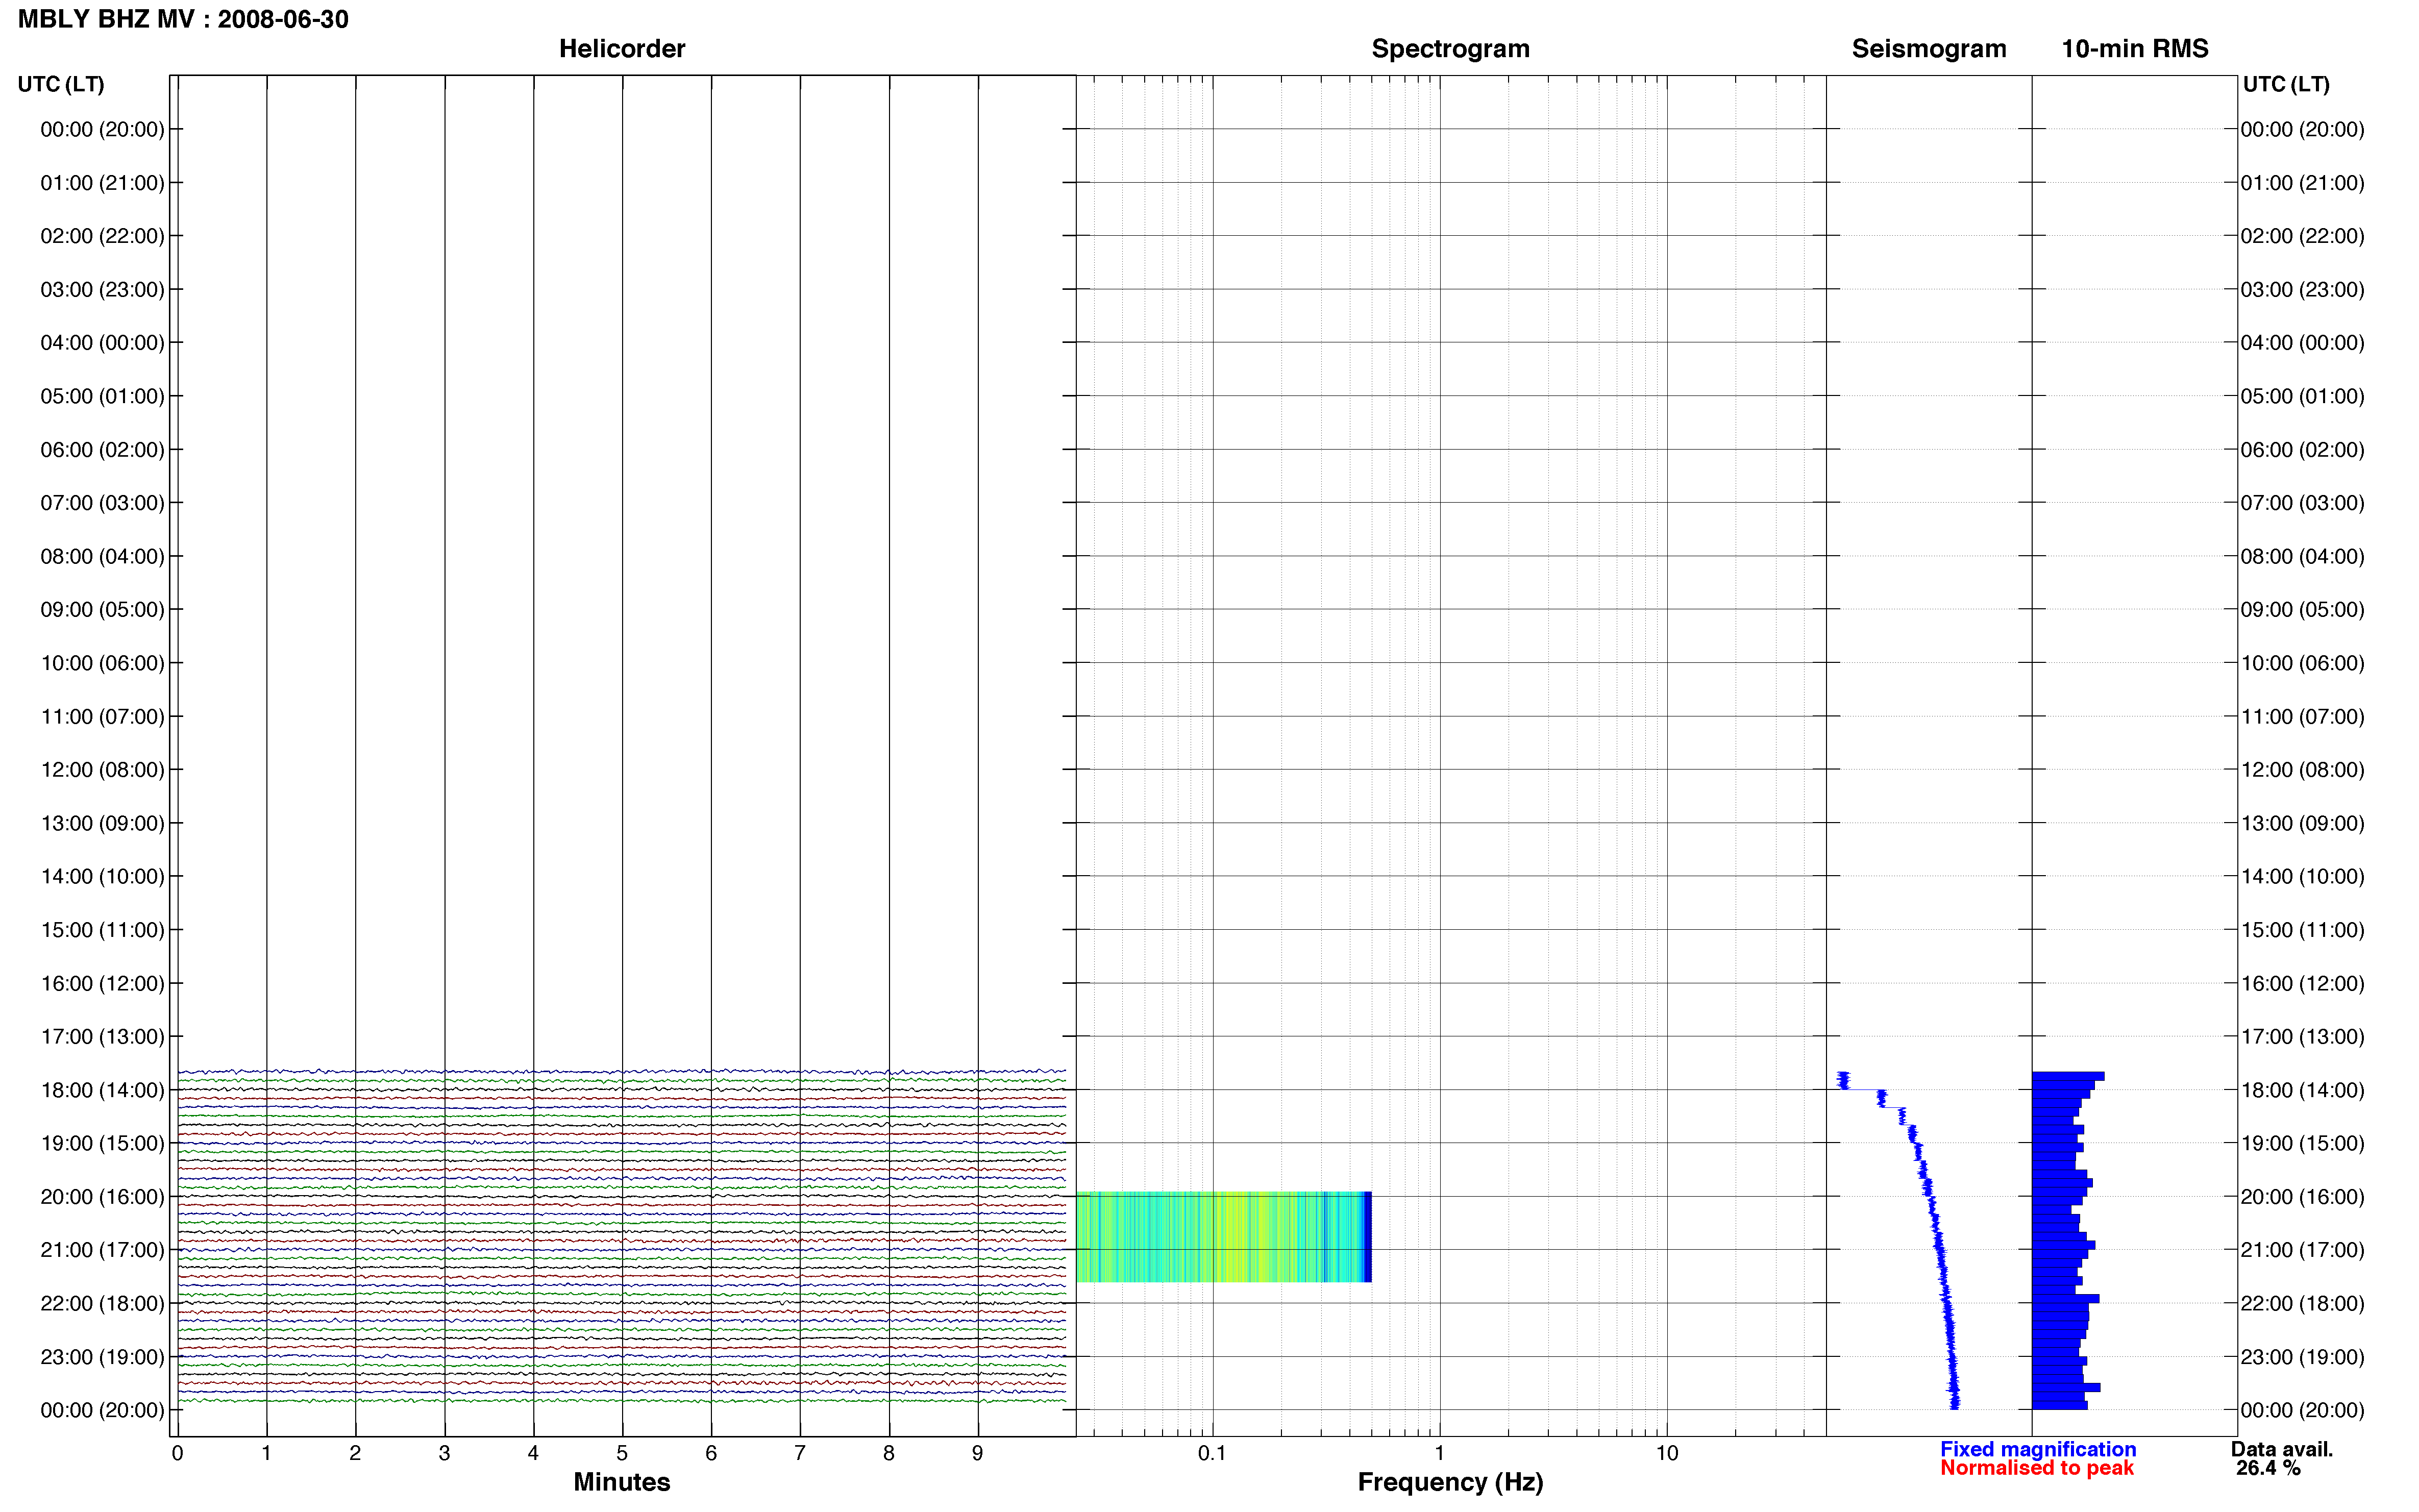Click the 'Minutes' axis label
2419x1512 pixels.
tap(622, 1482)
